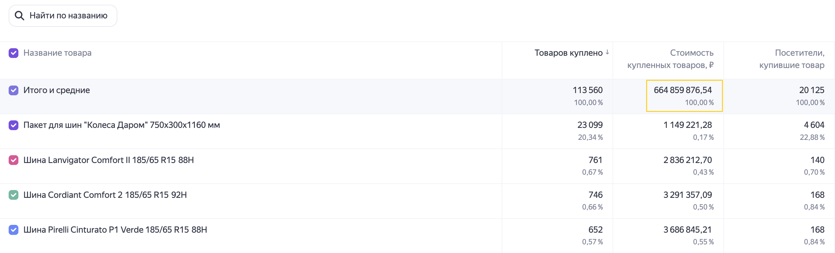
Task: Click the Название товара column header
Action: click(57, 53)
